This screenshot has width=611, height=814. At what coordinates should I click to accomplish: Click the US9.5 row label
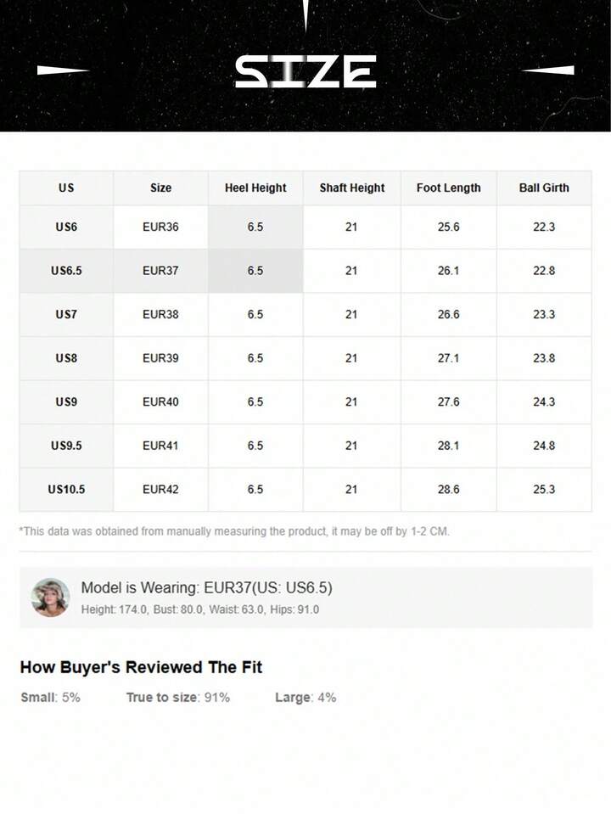[66, 446]
